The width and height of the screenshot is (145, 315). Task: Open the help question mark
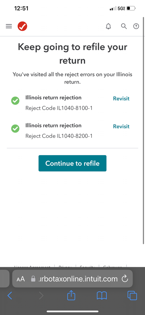pos(136,26)
